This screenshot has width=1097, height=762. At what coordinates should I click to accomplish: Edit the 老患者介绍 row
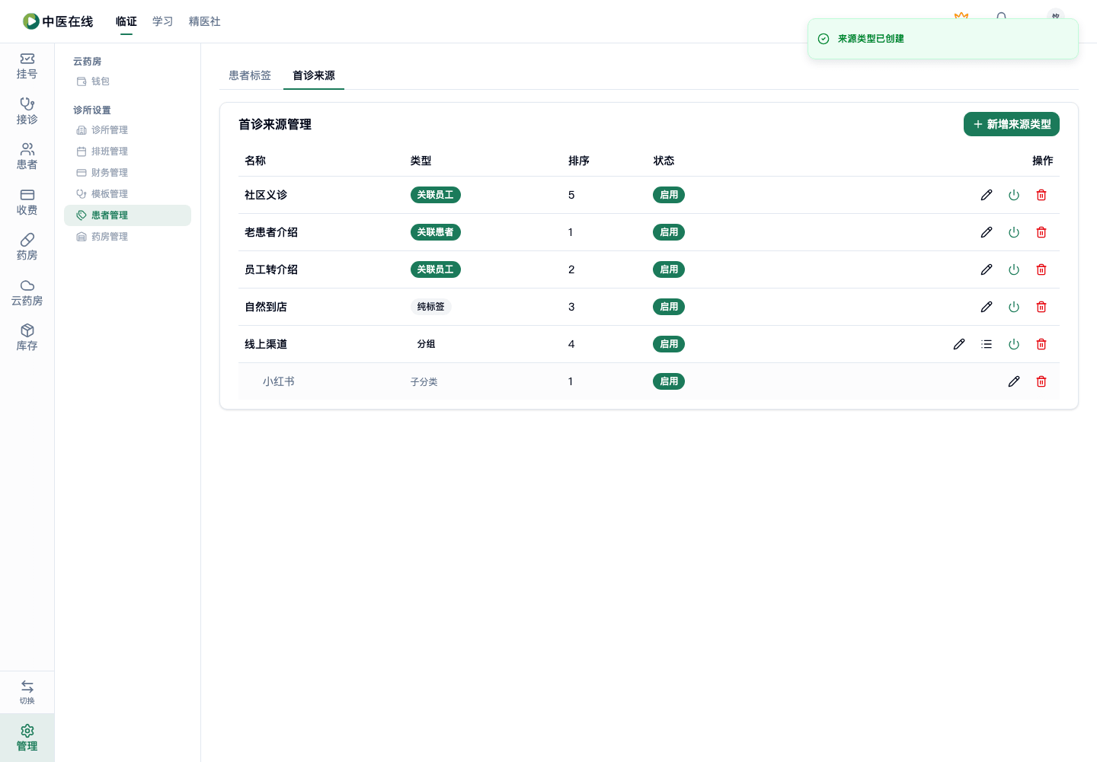click(x=987, y=232)
